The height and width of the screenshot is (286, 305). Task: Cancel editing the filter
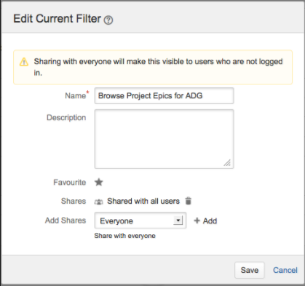[x=285, y=270]
